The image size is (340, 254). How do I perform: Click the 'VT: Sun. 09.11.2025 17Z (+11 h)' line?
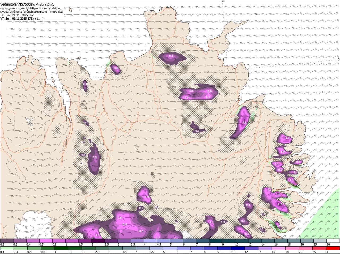[x=22, y=19]
